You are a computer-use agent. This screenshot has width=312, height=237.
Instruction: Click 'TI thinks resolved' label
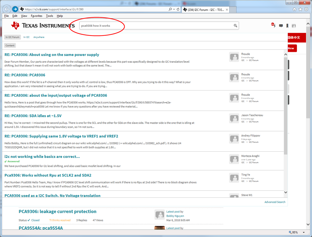pos(60,220)
